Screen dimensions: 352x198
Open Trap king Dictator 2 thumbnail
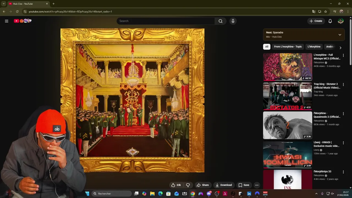(x=288, y=96)
